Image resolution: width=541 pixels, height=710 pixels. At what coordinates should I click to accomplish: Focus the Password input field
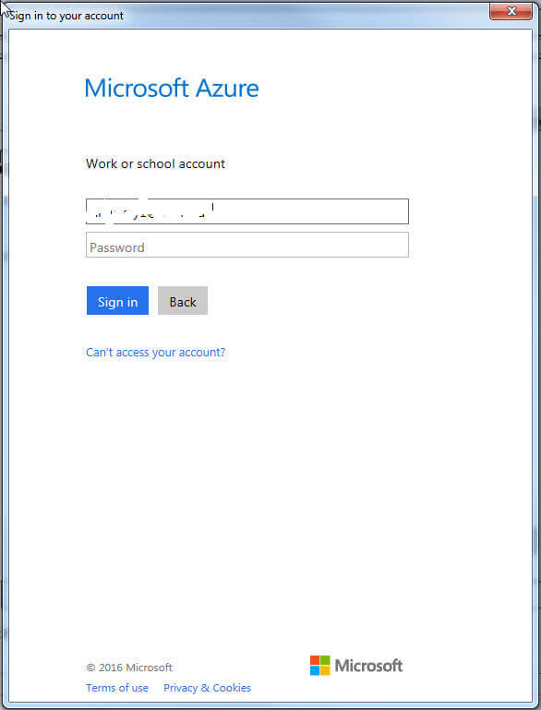(247, 245)
